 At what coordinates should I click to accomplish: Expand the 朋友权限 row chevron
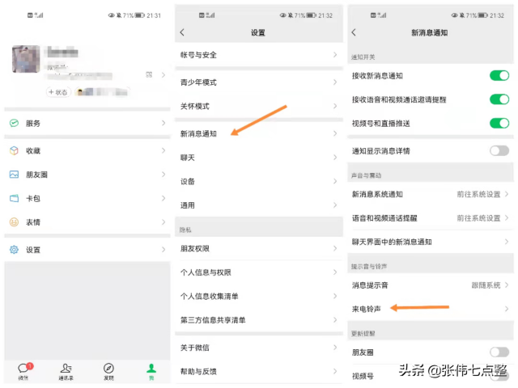tap(335, 248)
